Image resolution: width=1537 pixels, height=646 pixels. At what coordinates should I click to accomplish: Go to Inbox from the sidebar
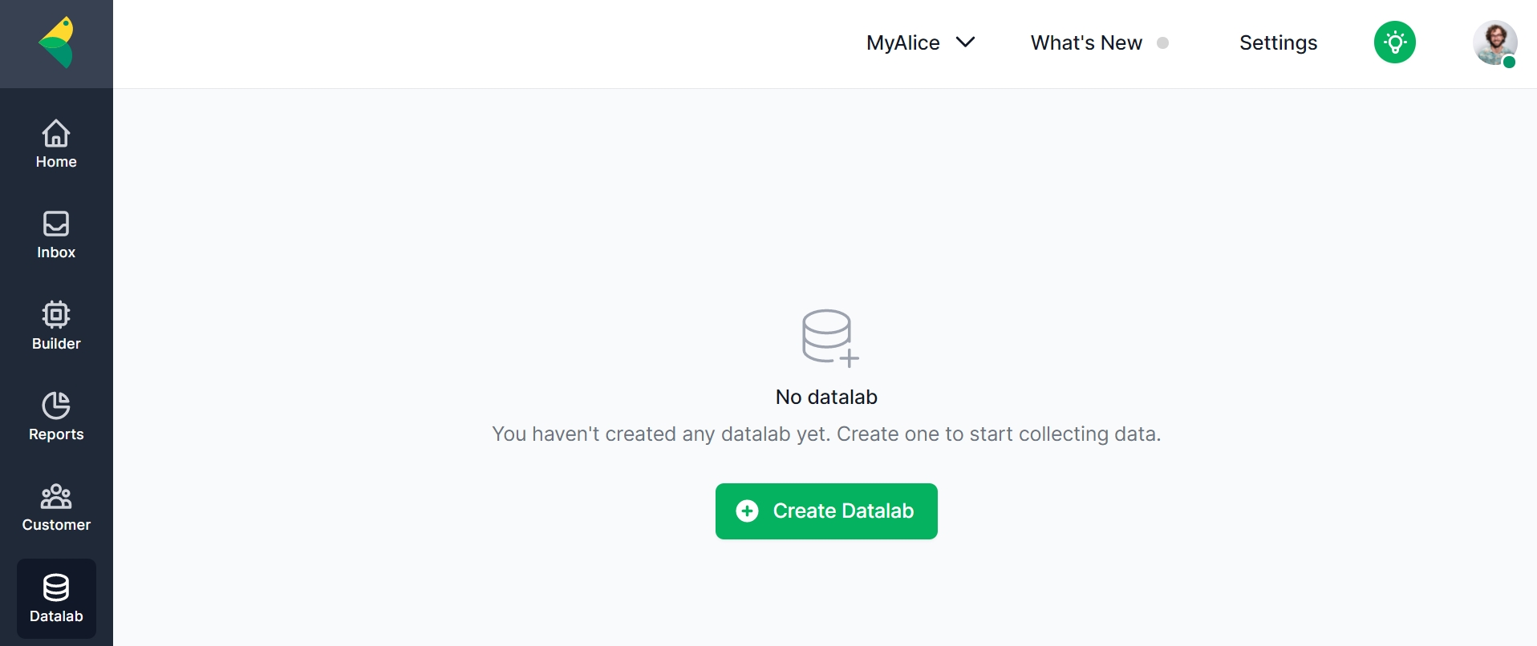click(x=56, y=235)
